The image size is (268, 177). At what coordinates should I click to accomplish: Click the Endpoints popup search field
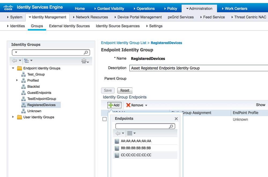click(x=145, y=126)
